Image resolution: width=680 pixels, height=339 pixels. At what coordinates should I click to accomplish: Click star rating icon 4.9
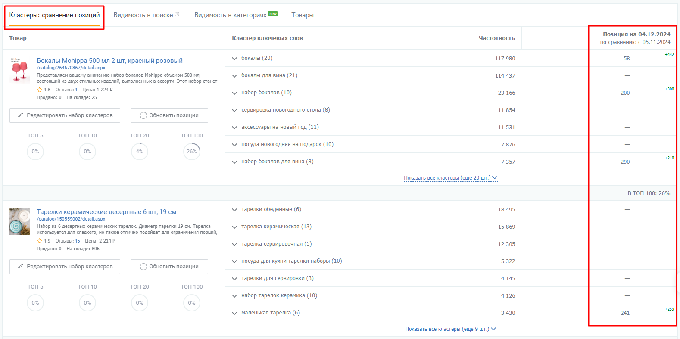(40, 241)
